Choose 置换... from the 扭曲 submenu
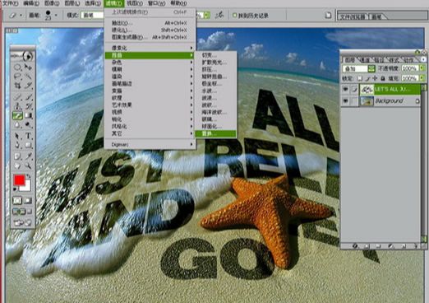The image size is (429, 303). [x=215, y=133]
